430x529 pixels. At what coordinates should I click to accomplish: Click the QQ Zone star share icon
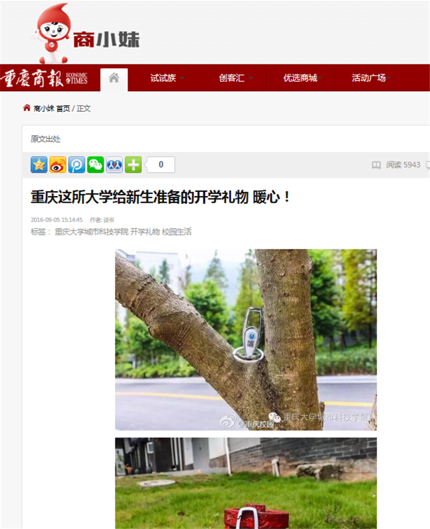coord(39,165)
